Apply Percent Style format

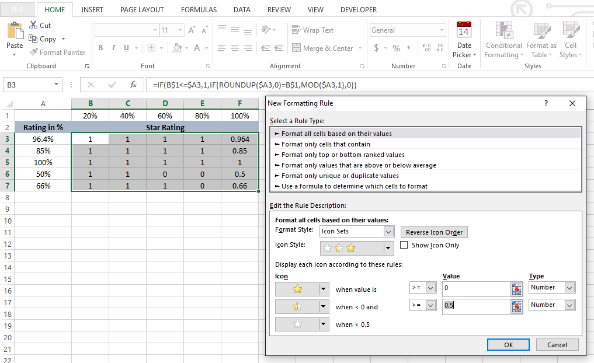tap(396, 48)
